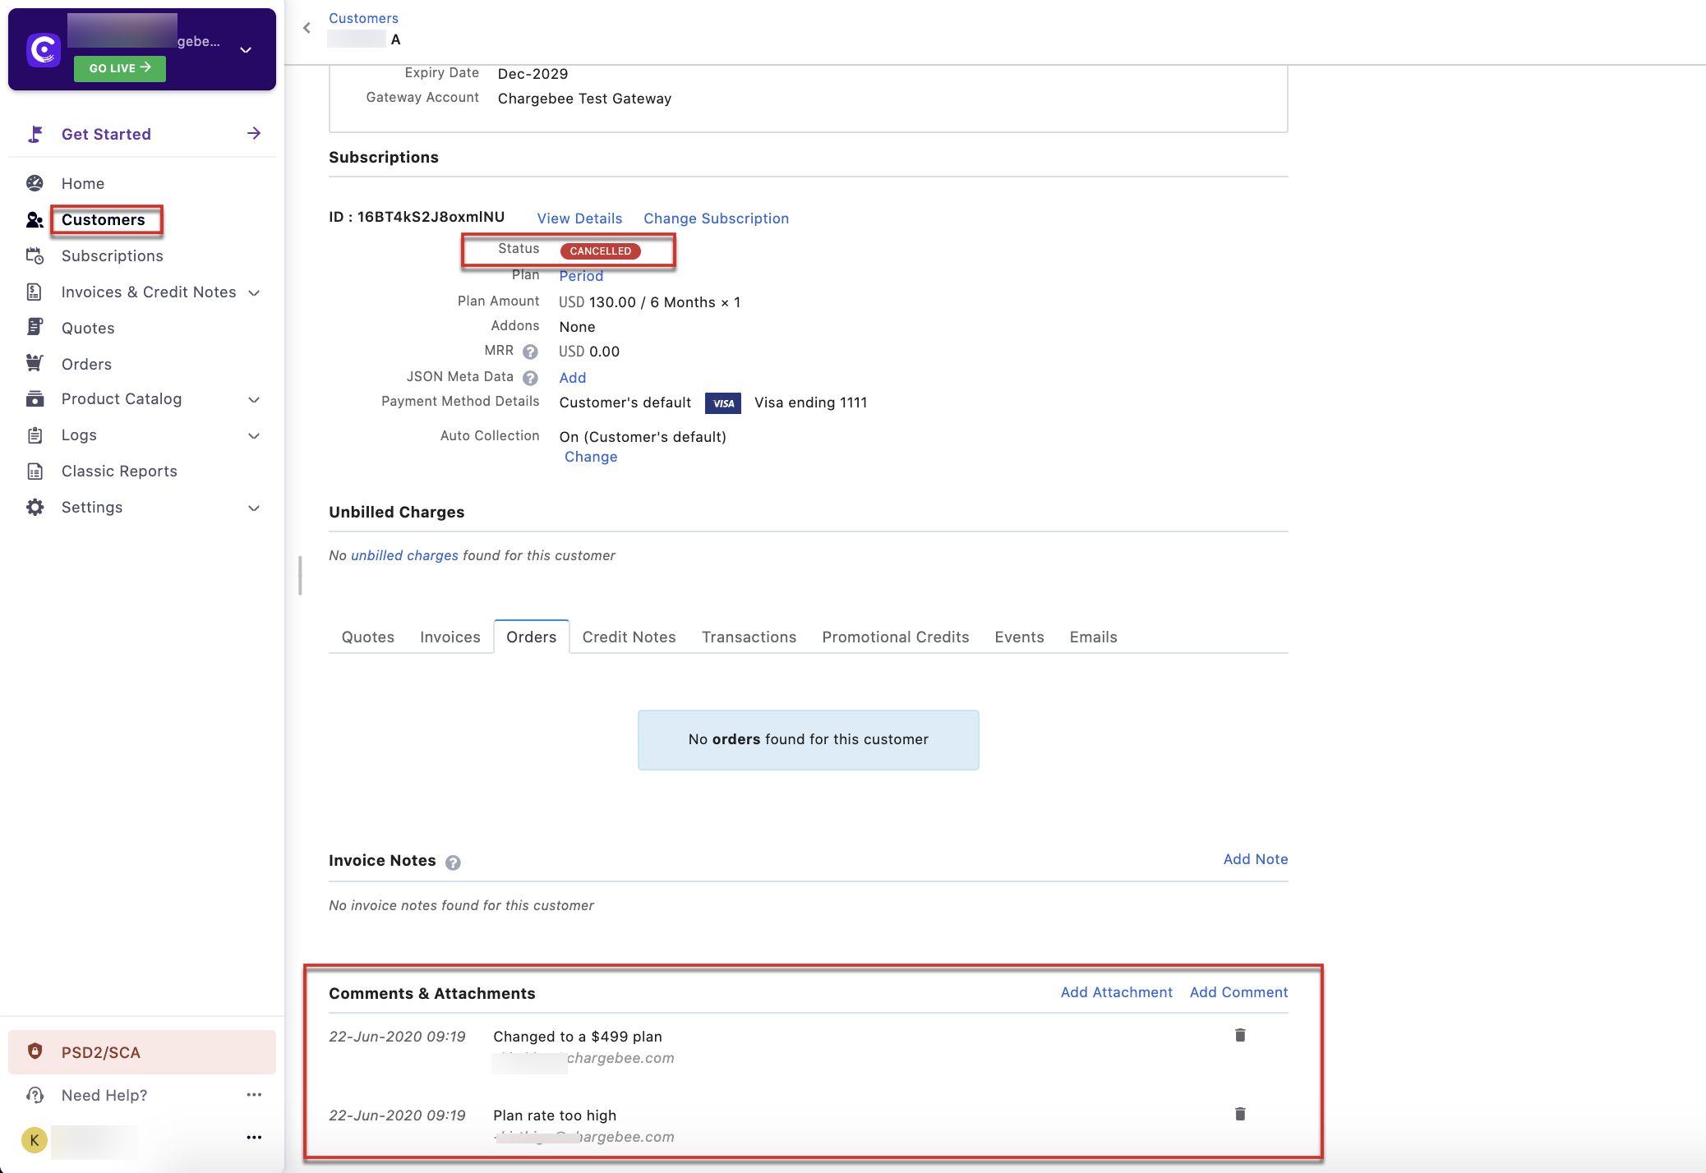The width and height of the screenshot is (1706, 1173).
Task: Switch to the Invoices tab
Action: click(450, 637)
